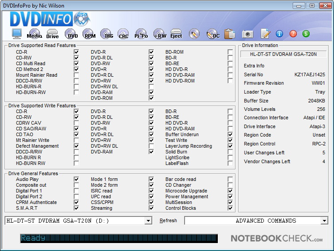Click the disc-with-pencil toolbar icon
The image size is (334, 251).
[194, 34]
